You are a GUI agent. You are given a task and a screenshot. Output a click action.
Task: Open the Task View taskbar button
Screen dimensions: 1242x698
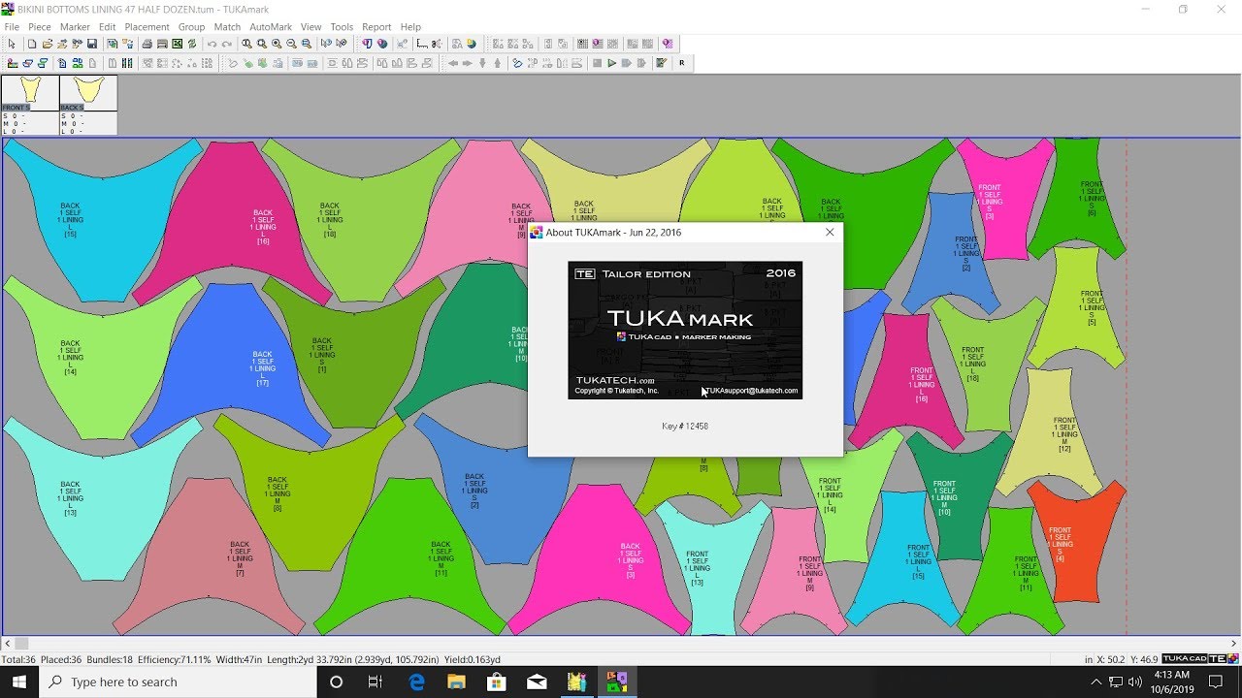pos(376,682)
